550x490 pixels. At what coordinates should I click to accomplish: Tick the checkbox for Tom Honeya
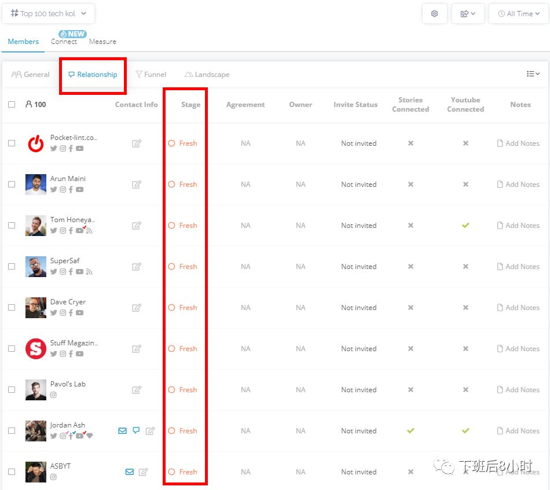point(12,226)
